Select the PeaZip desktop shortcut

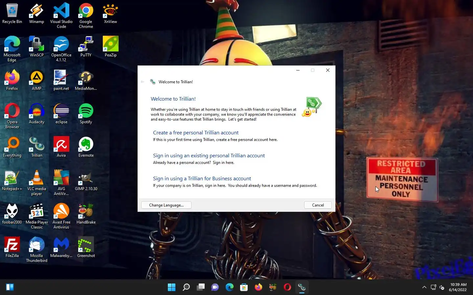click(x=110, y=47)
